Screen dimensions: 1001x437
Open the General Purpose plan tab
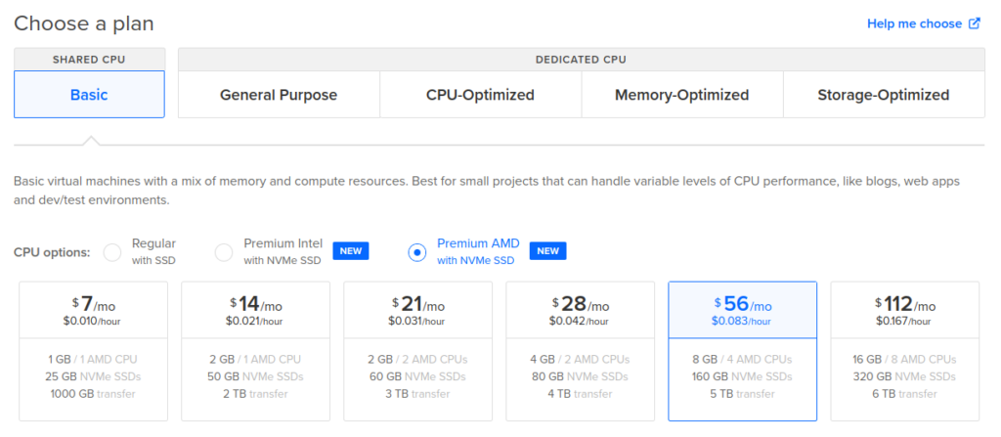click(x=279, y=95)
